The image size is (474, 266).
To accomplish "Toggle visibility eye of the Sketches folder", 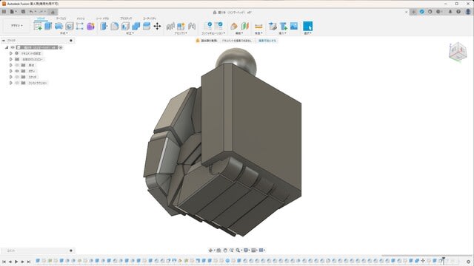I will [x=17, y=77].
